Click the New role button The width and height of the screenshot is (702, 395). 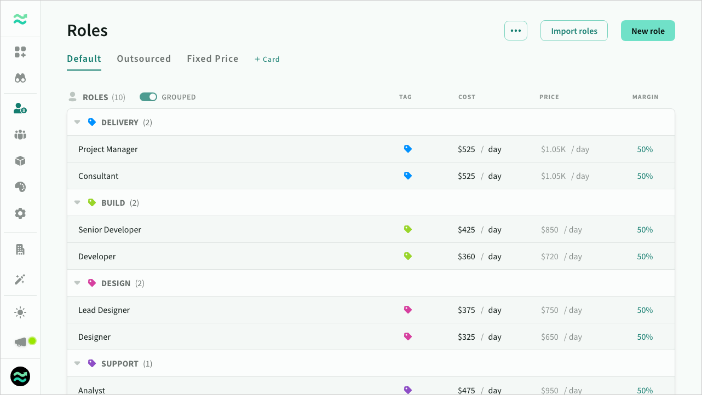648,31
